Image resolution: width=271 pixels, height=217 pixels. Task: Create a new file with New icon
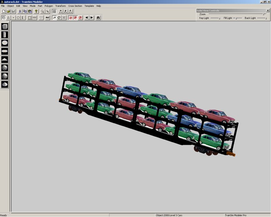(3, 12)
